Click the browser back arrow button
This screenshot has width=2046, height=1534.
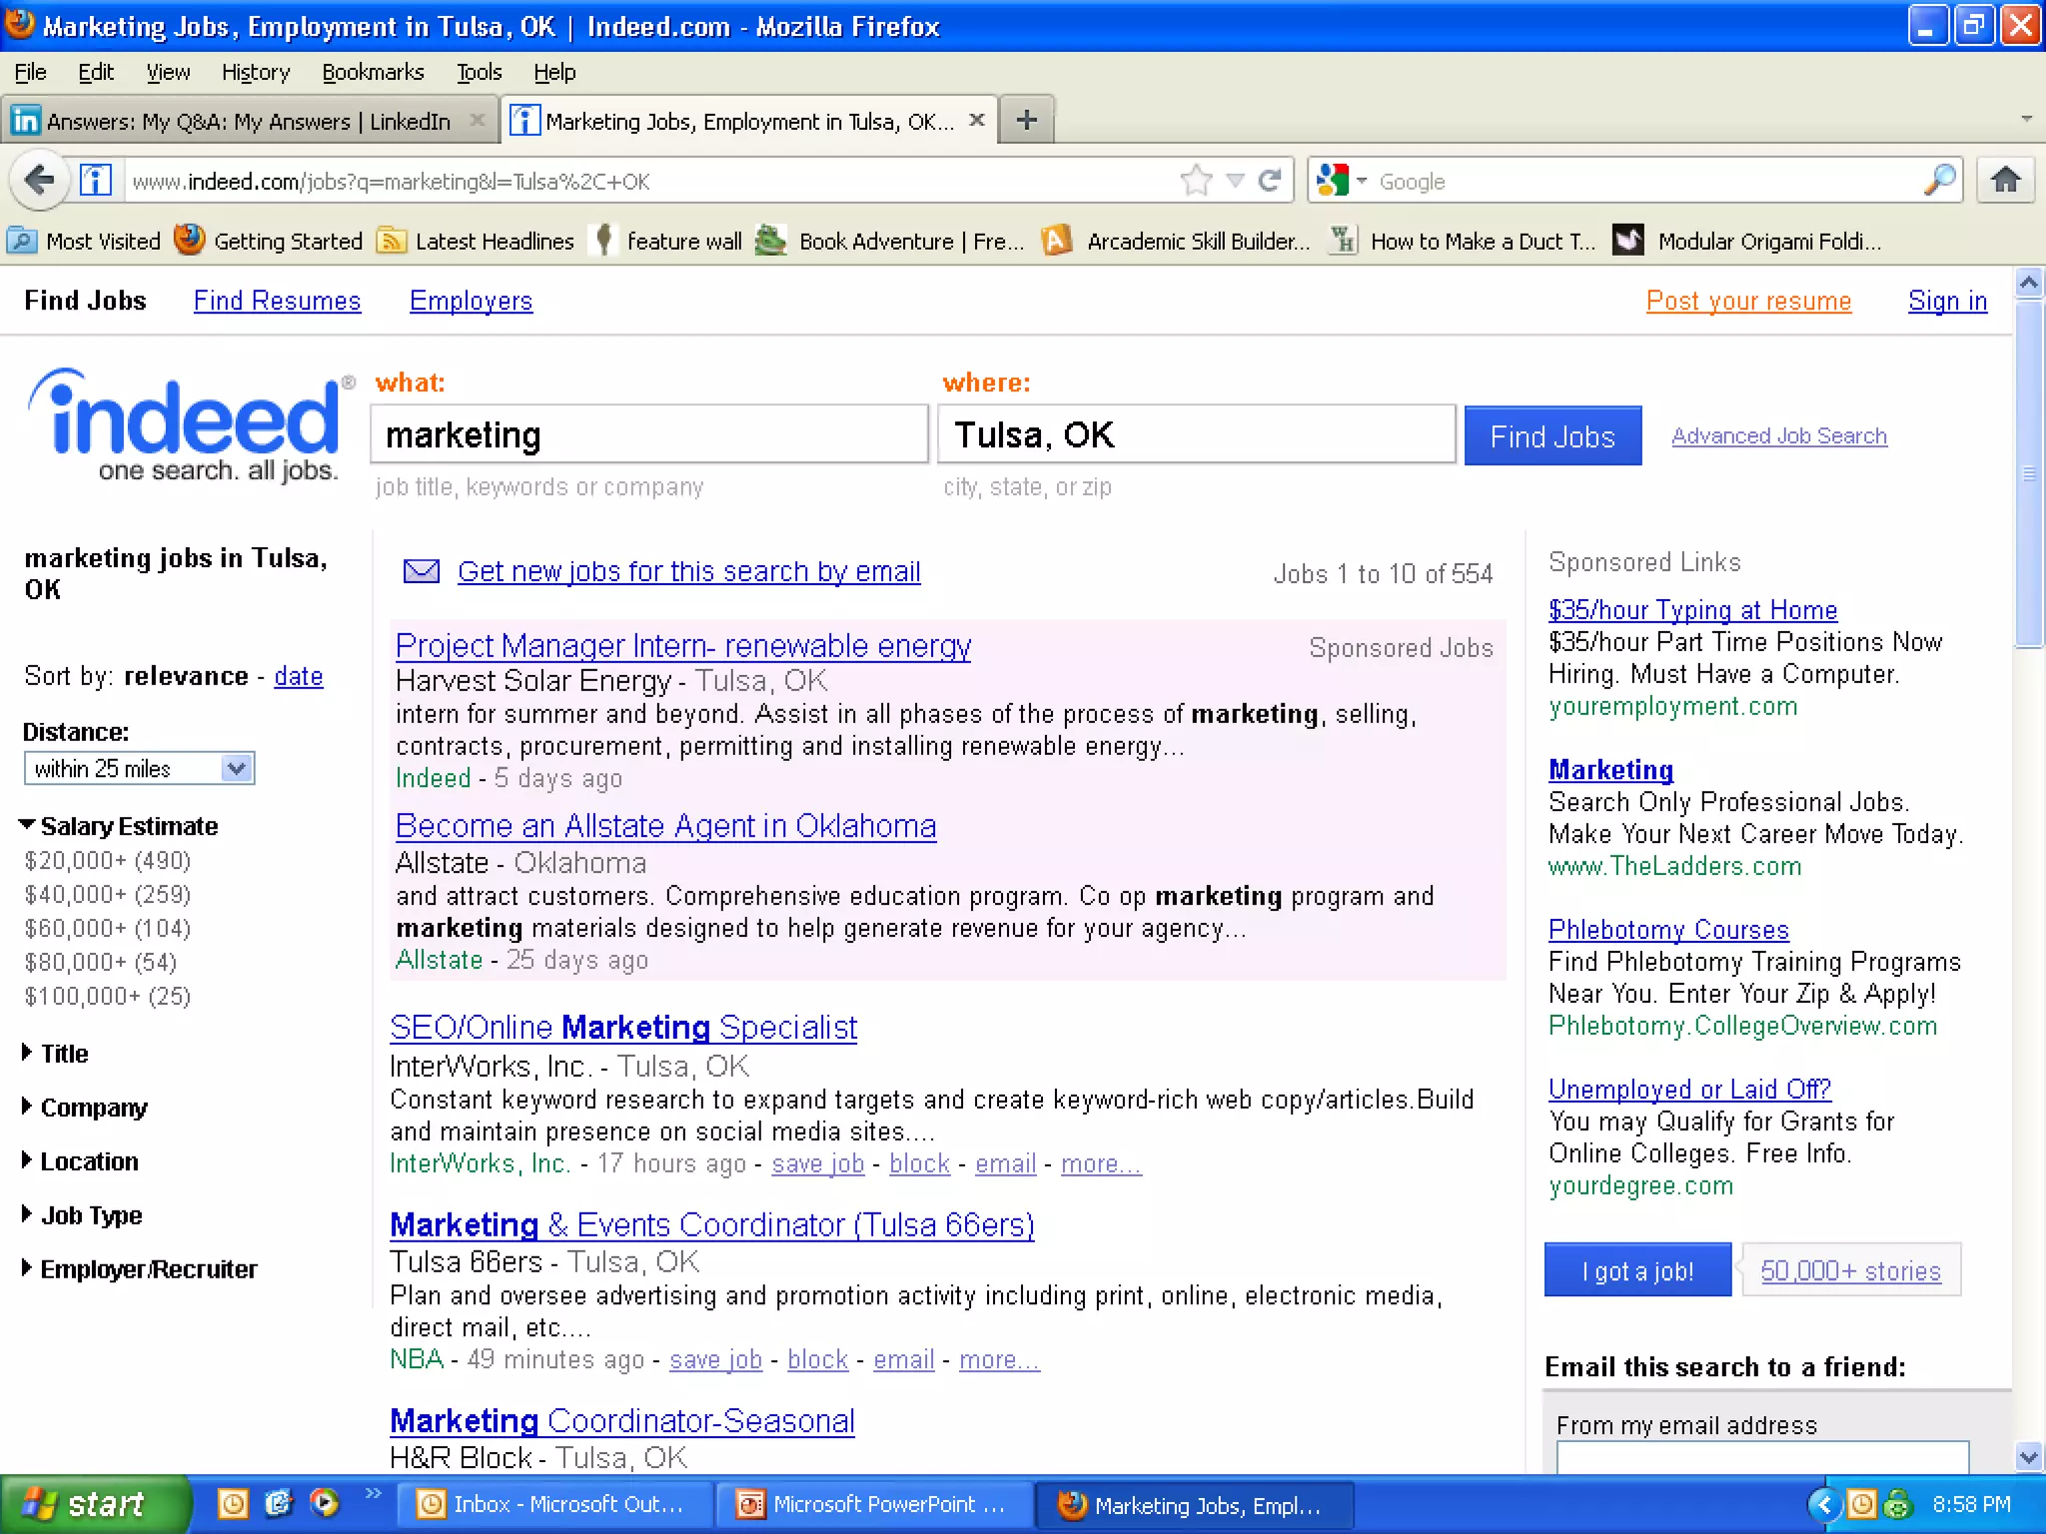tap(40, 181)
